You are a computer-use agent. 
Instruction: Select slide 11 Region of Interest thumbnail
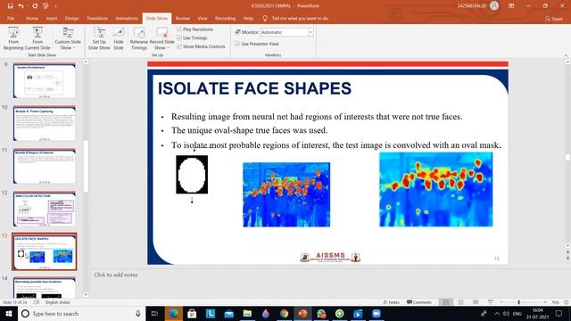point(45,166)
